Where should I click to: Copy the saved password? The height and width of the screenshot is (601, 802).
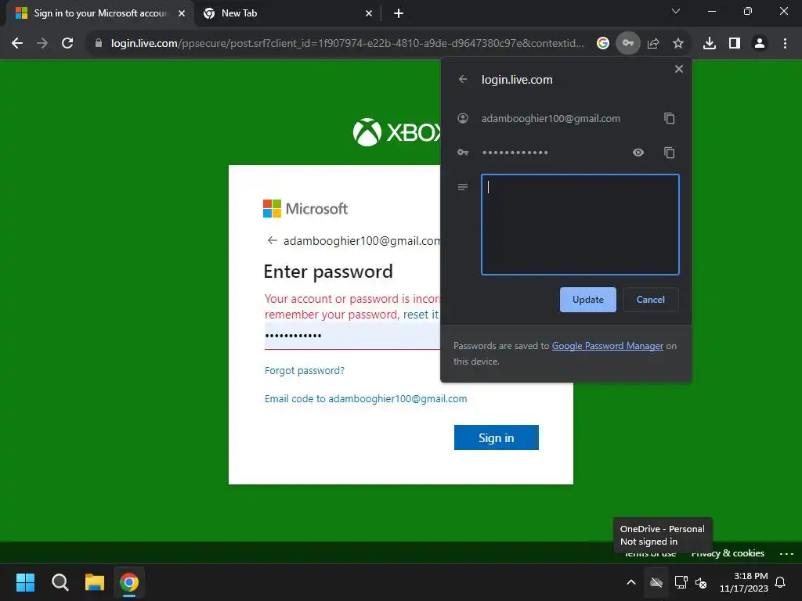coord(669,153)
